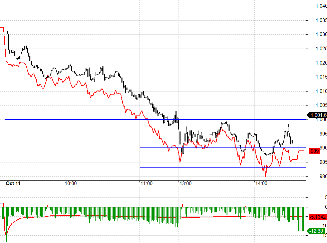
Task: Click the 1,035 price axis label
Action: 321,20
